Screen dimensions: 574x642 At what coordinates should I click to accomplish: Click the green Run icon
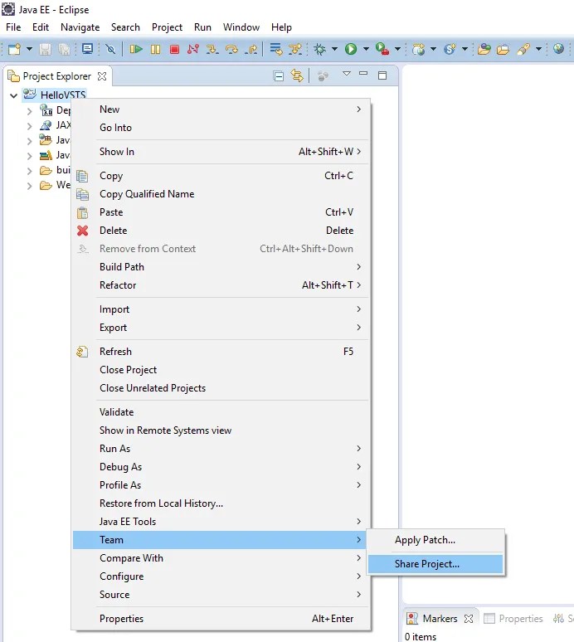click(351, 49)
